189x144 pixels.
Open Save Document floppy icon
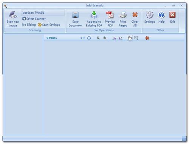coord(75,19)
